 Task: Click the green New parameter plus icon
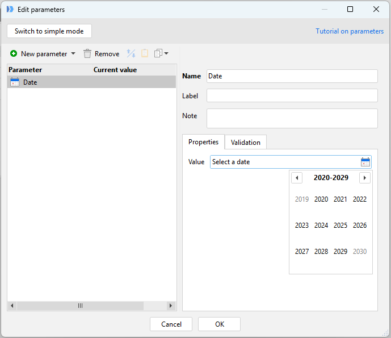tap(14, 53)
